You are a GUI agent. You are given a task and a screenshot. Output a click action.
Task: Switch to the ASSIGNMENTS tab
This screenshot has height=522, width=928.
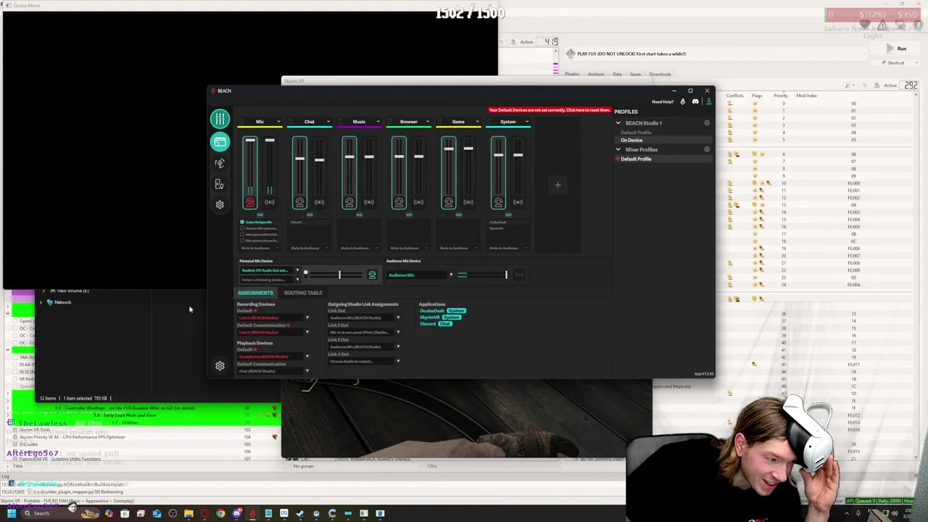[x=255, y=293]
